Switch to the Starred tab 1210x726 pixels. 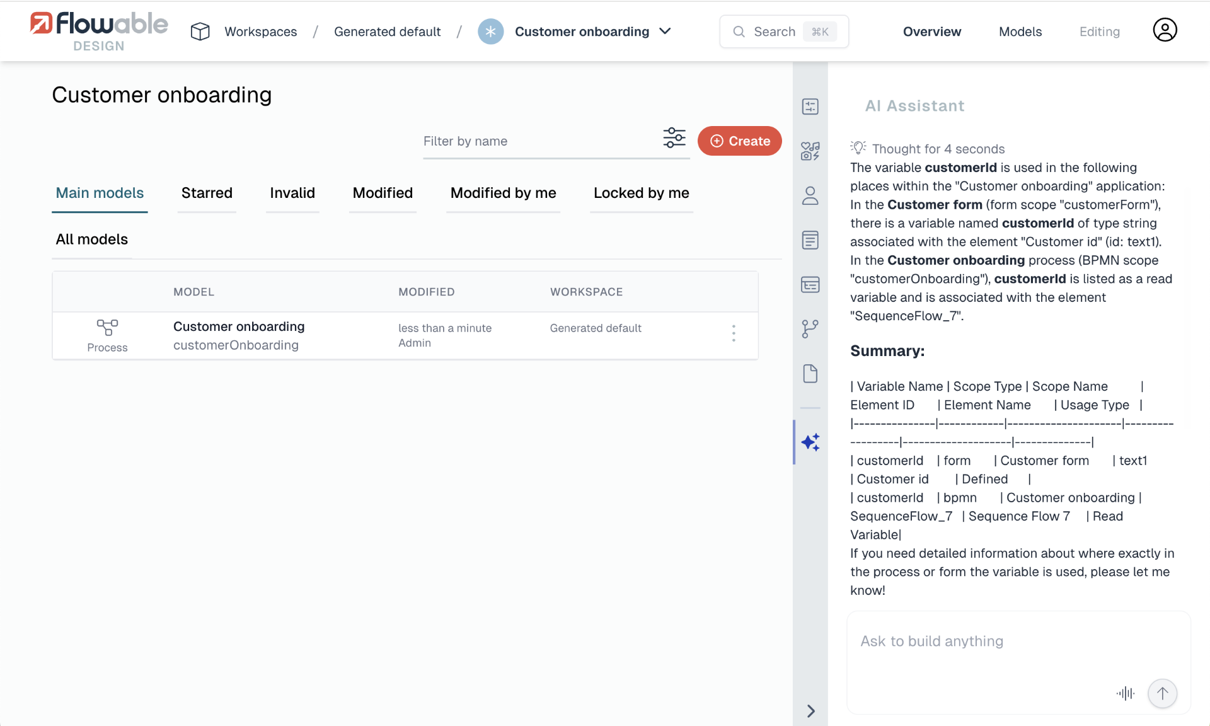point(207,193)
